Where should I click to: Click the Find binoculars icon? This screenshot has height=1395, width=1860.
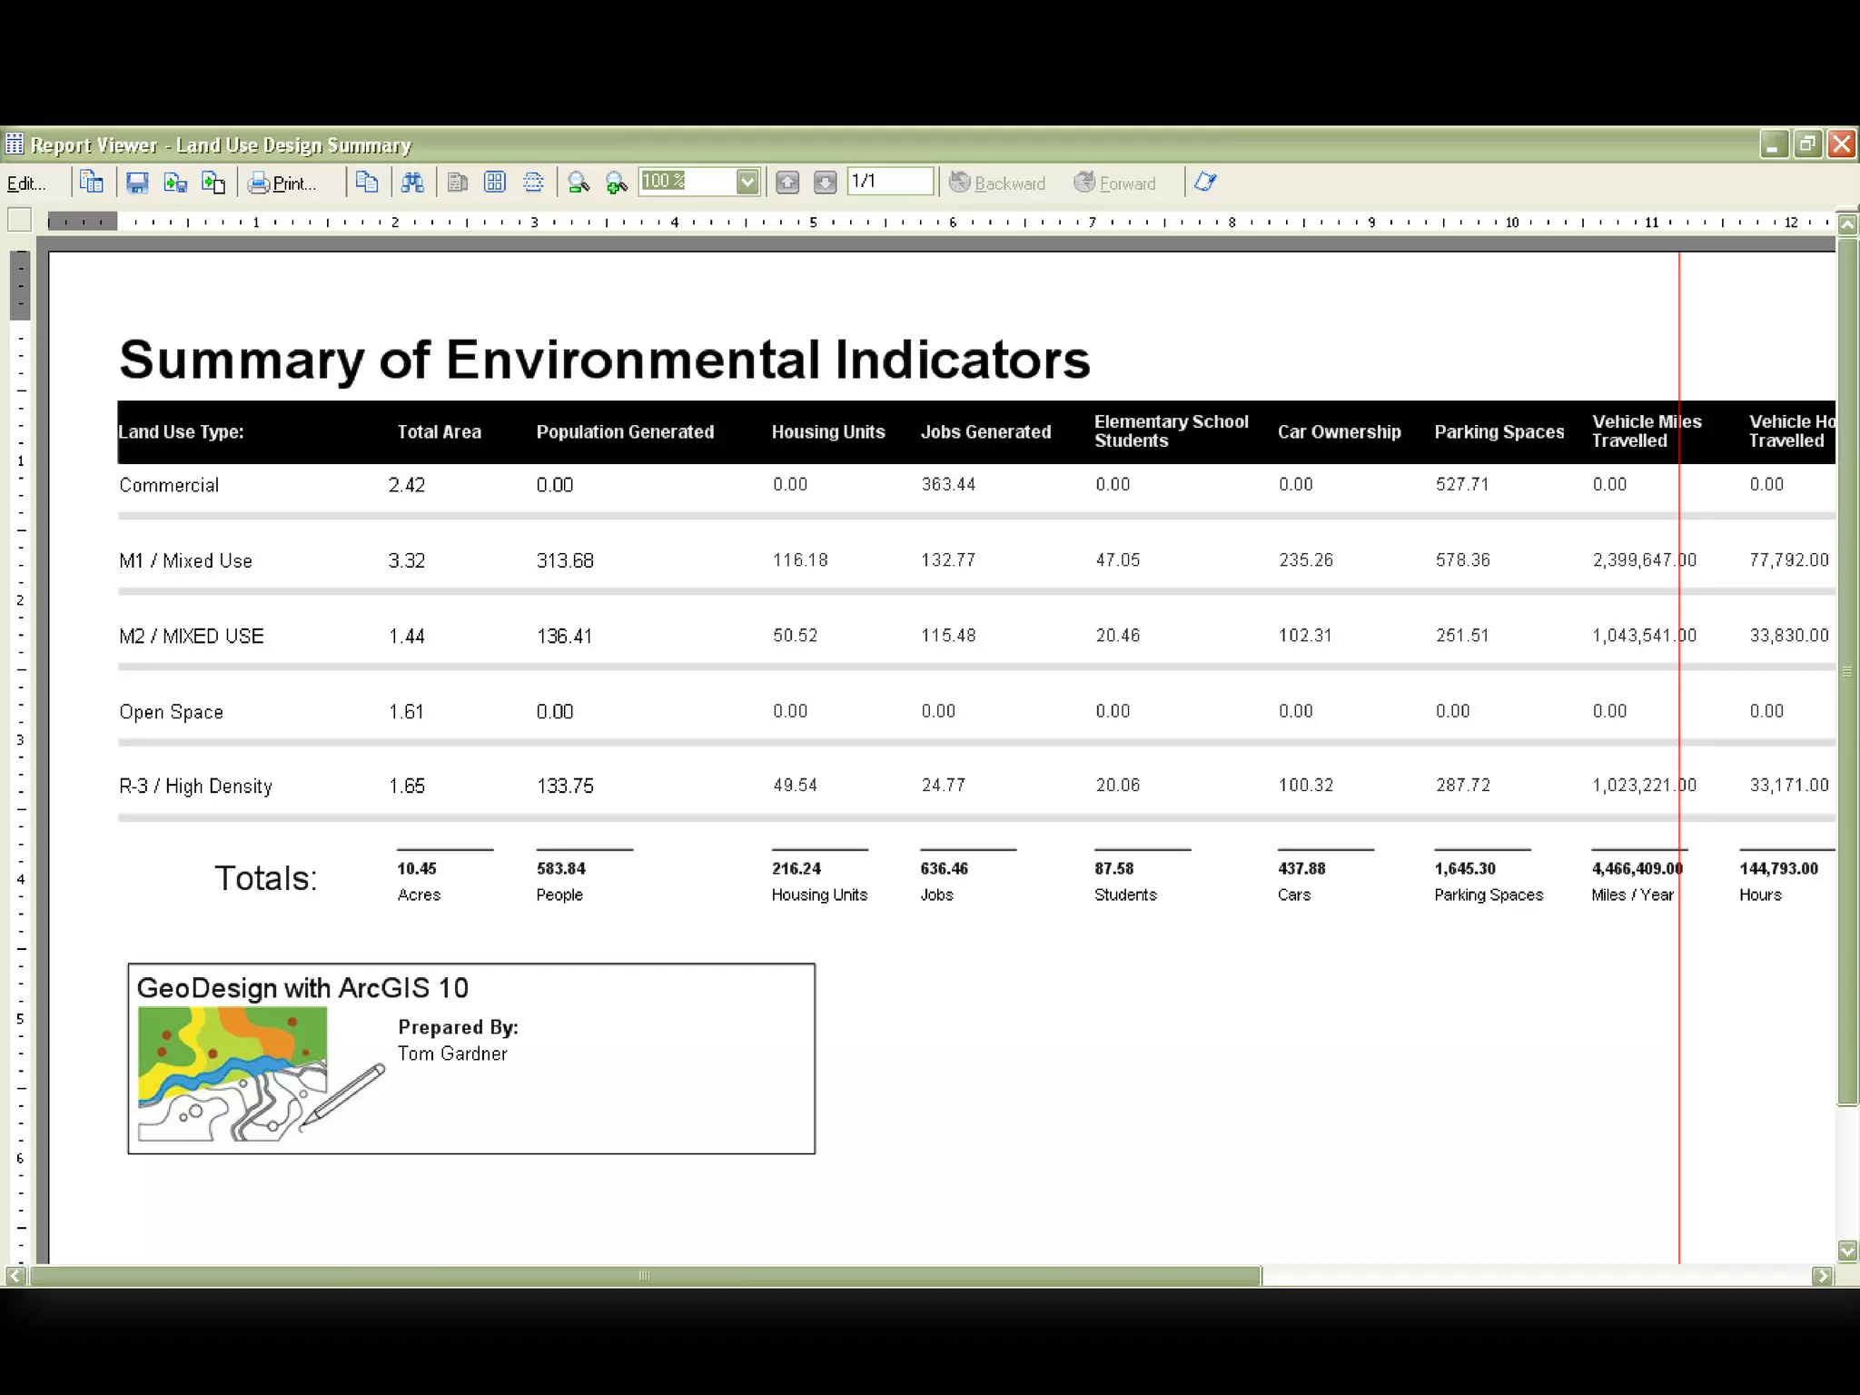[x=412, y=183]
